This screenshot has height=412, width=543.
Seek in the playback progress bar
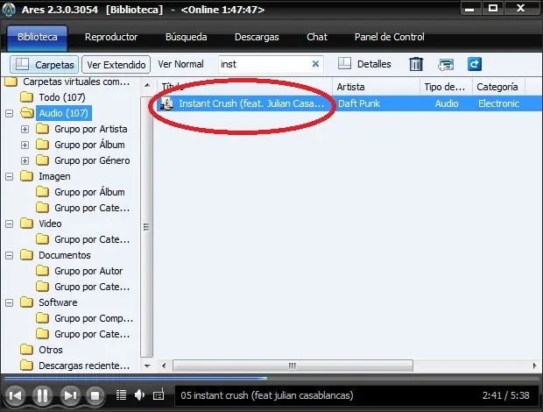point(271,378)
